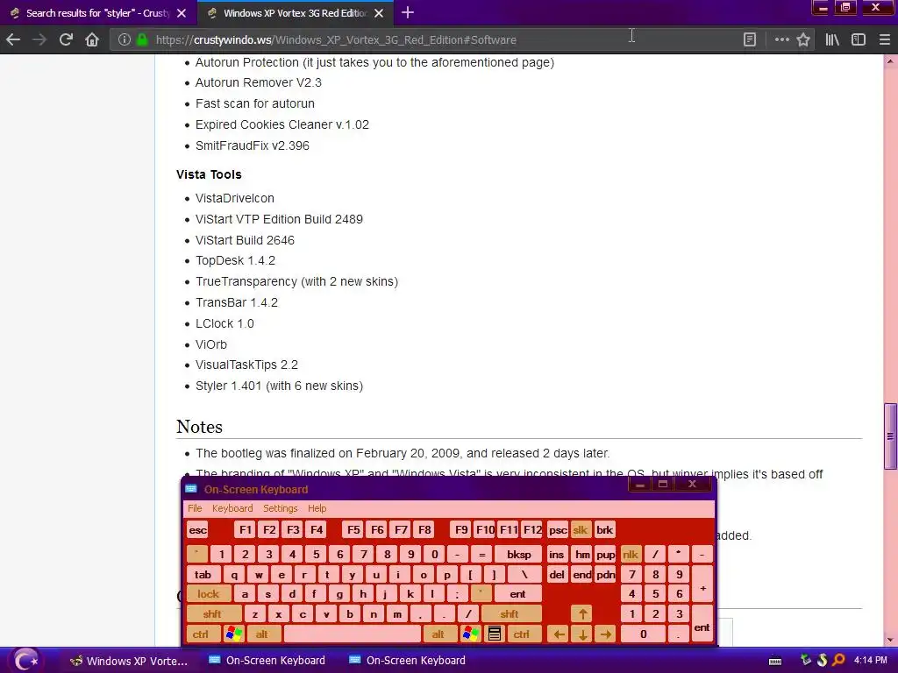Click the bksp key
Screen dimensions: 898x673
pos(519,554)
